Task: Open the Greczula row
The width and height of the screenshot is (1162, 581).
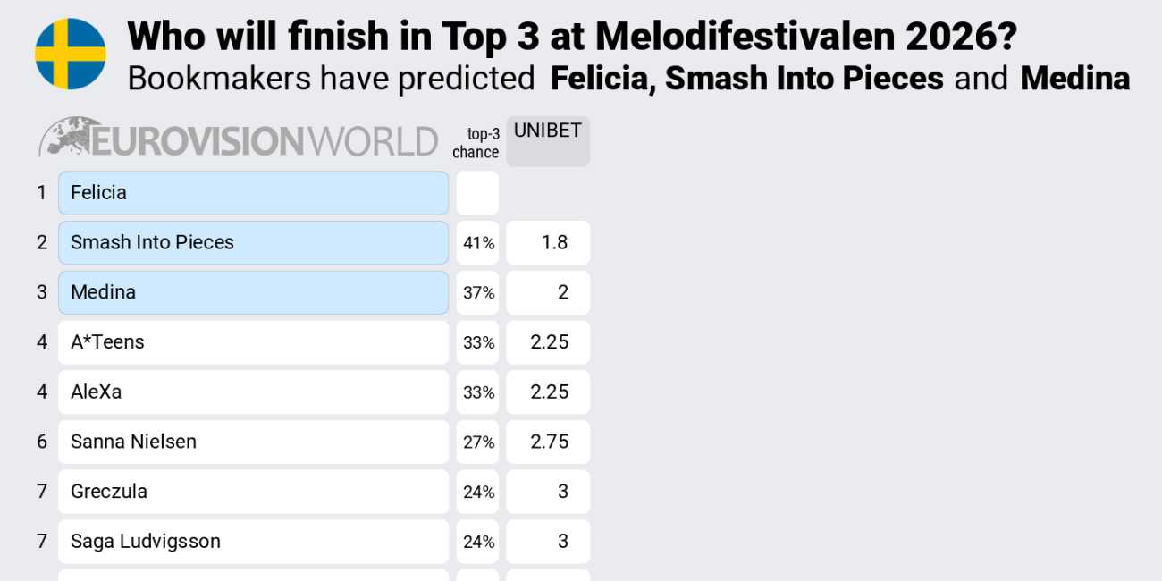Action: pos(253,492)
